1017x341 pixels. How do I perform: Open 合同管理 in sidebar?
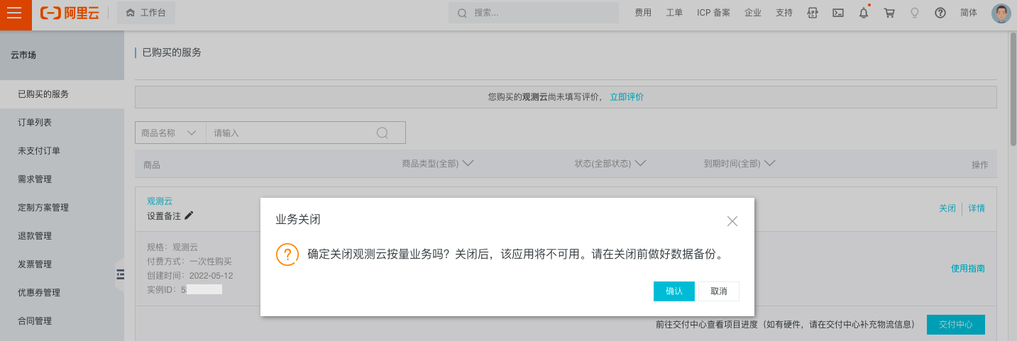tap(62, 320)
